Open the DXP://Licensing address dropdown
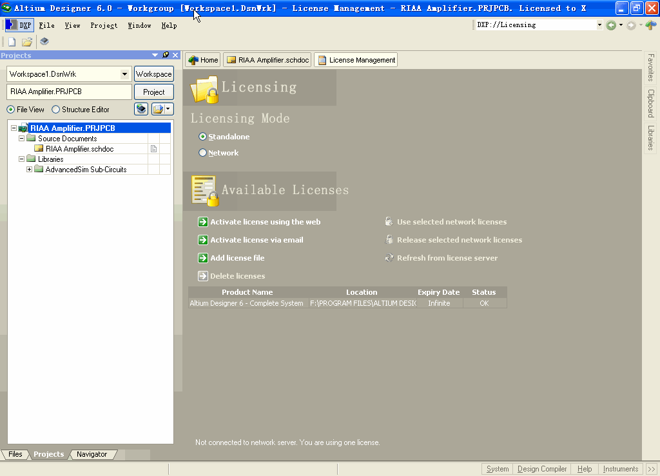The width and height of the screenshot is (660, 476). coord(599,25)
